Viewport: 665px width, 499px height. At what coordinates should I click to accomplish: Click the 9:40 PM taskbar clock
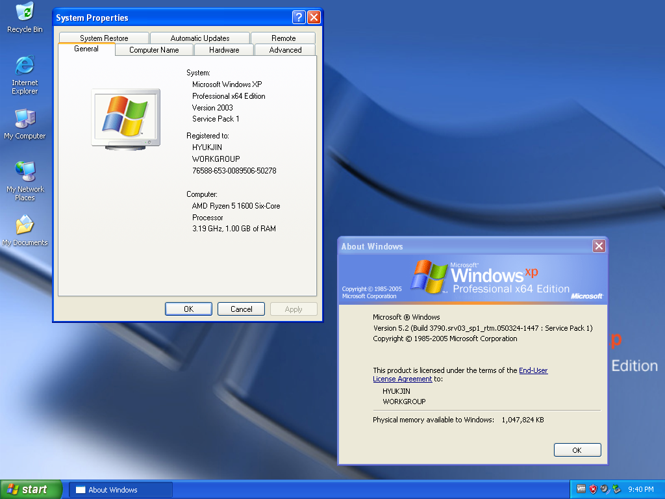click(x=641, y=489)
